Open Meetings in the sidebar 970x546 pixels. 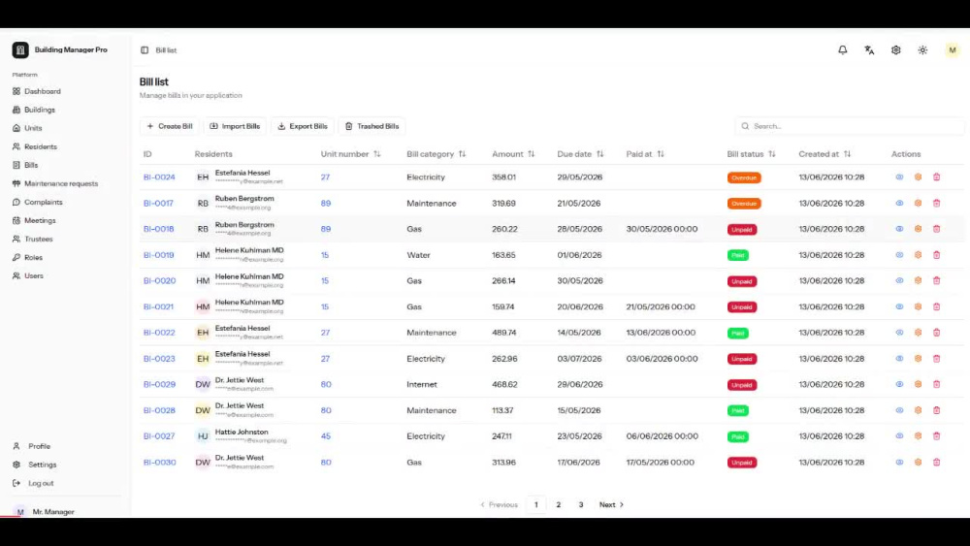pos(34,221)
